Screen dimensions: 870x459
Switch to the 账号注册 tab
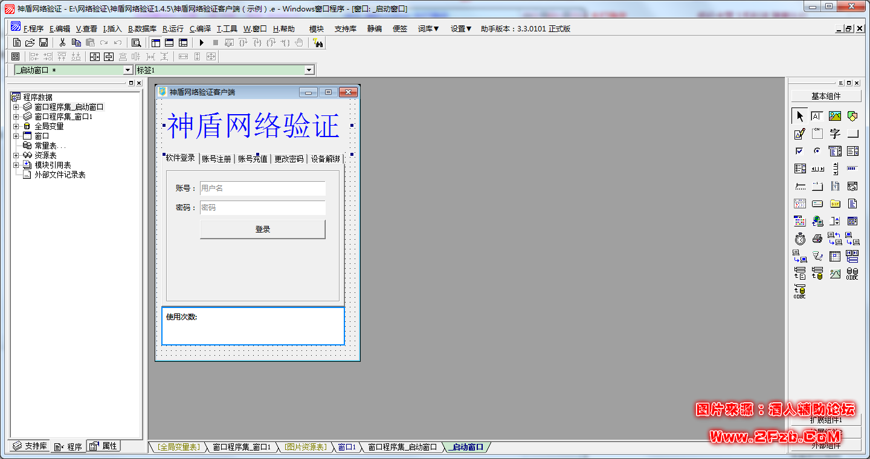point(216,159)
